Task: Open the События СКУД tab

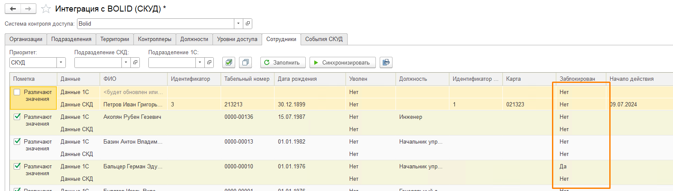Action: pyautogui.click(x=324, y=39)
